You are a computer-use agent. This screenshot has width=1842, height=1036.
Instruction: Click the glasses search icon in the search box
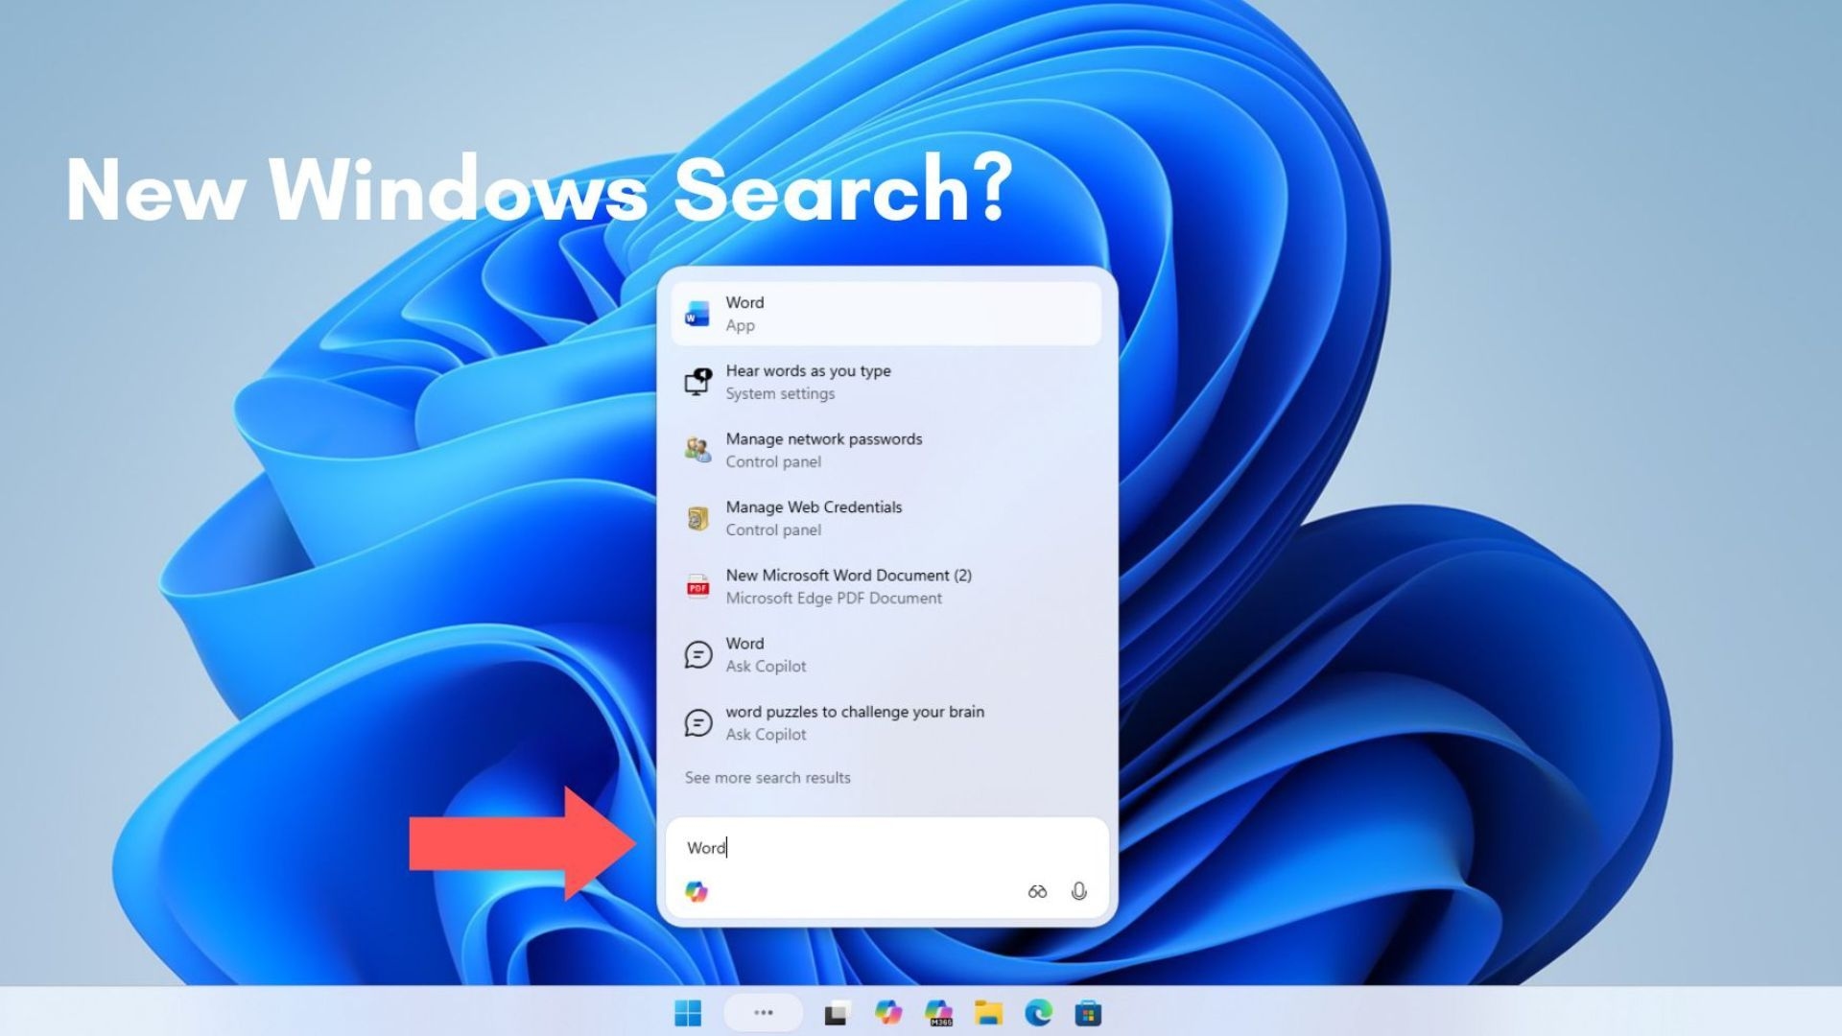click(x=1037, y=892)
